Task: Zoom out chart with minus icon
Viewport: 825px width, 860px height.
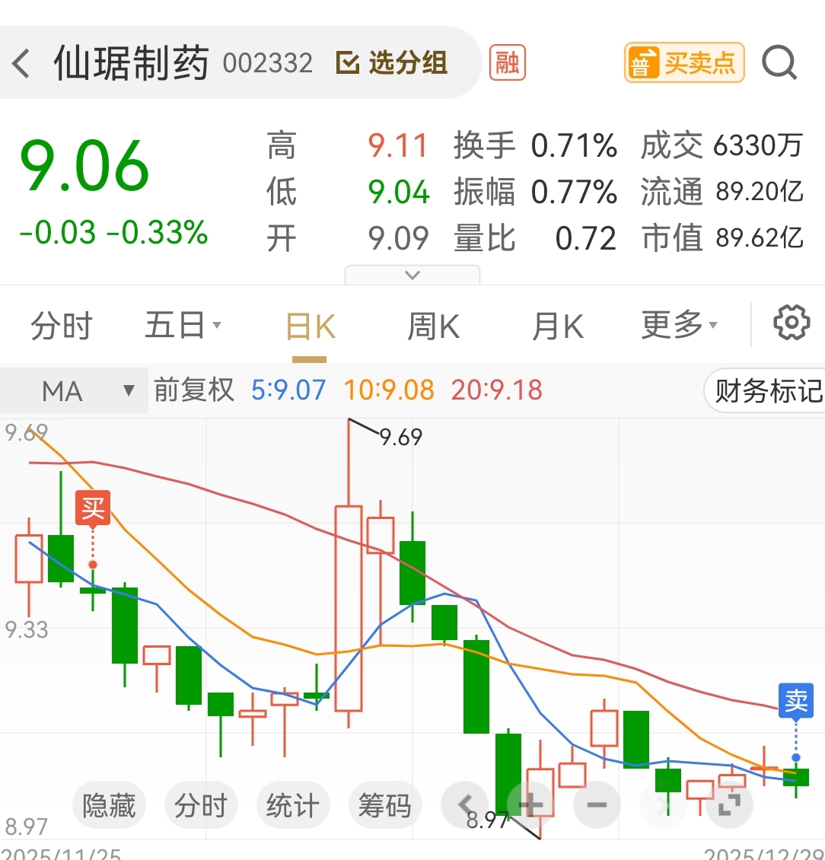Action: point(597,805)
